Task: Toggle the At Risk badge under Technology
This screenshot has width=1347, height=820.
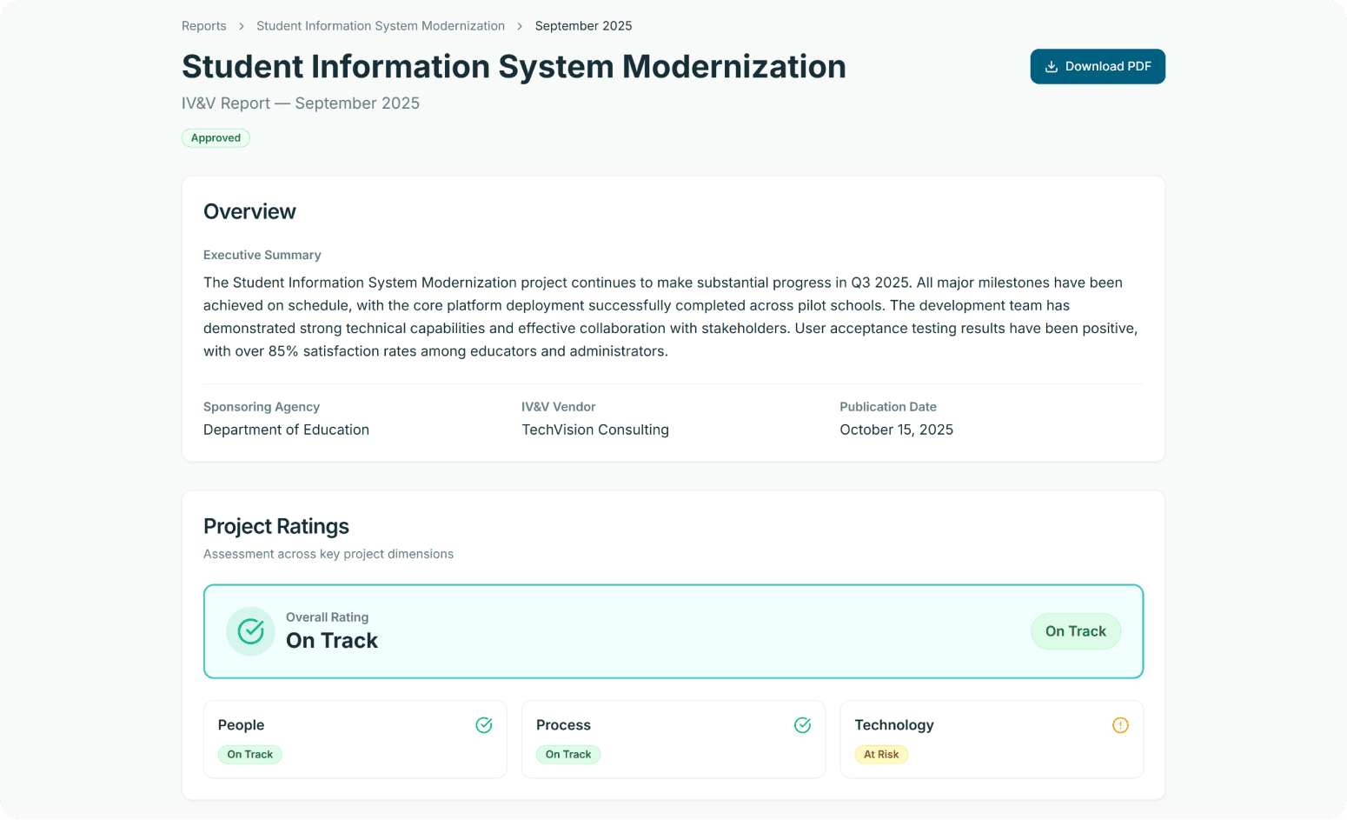Action: click(x=881, y=754)
